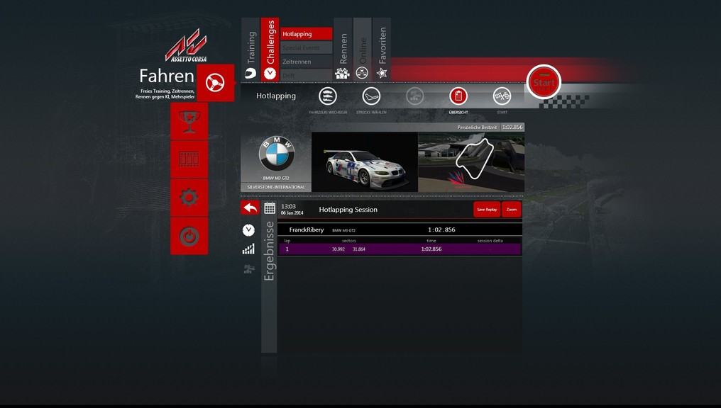This screenshot has width=721, height=408.
Task: Click the Übersicht clipboard icon
Action: [458, 96]
